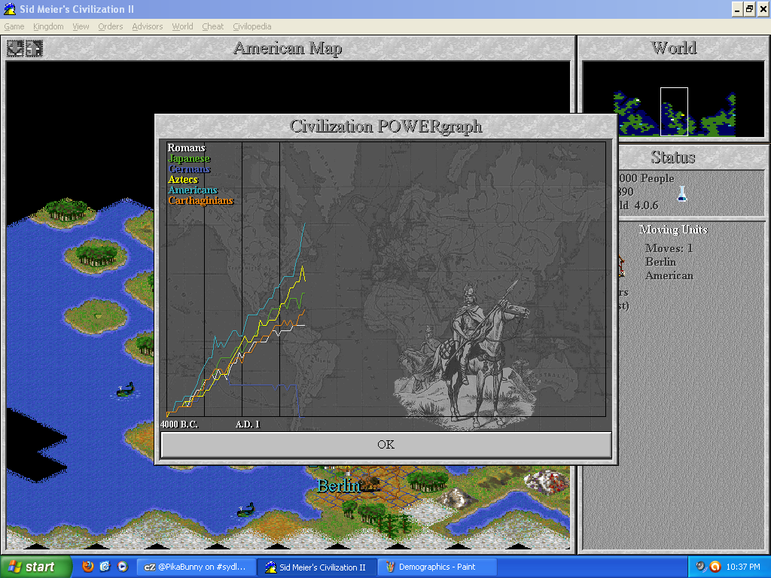Open the Civilopedia menu
The width and height of the screenshot is (771, 578).
click(251, 26)
